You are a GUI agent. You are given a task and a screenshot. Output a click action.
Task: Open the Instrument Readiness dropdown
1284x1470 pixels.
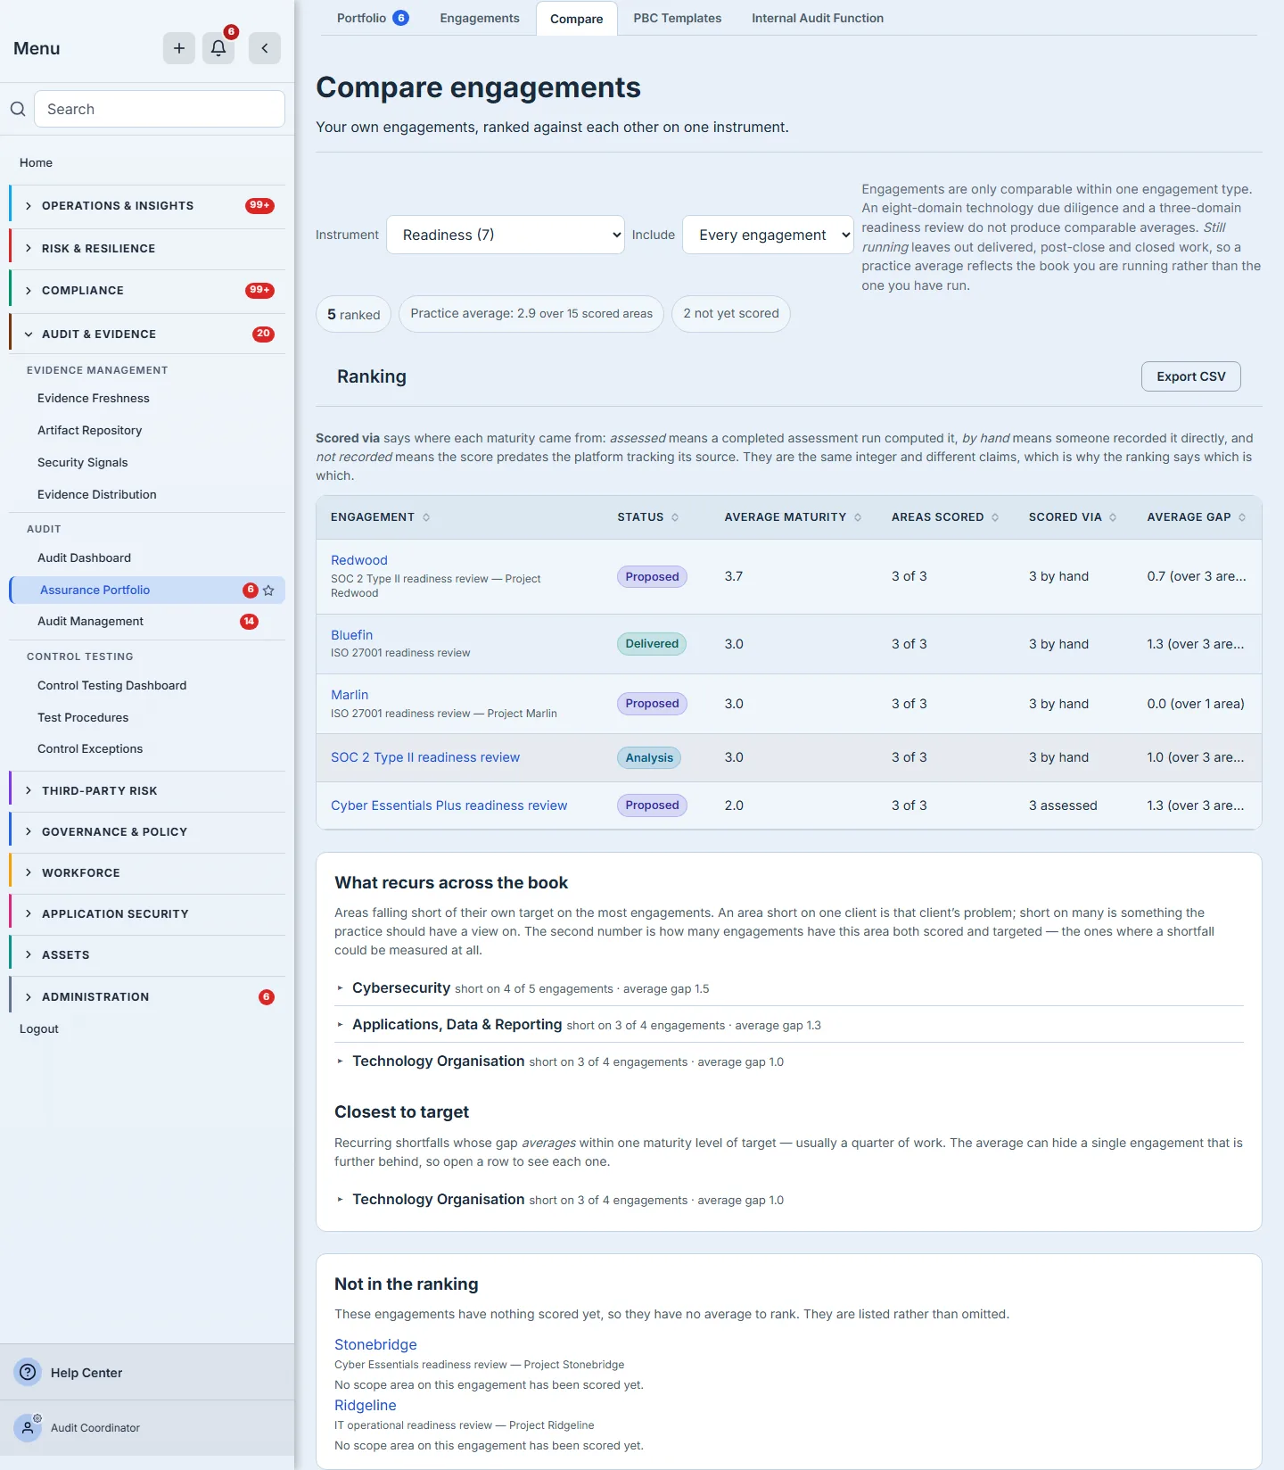click(506, 235)
